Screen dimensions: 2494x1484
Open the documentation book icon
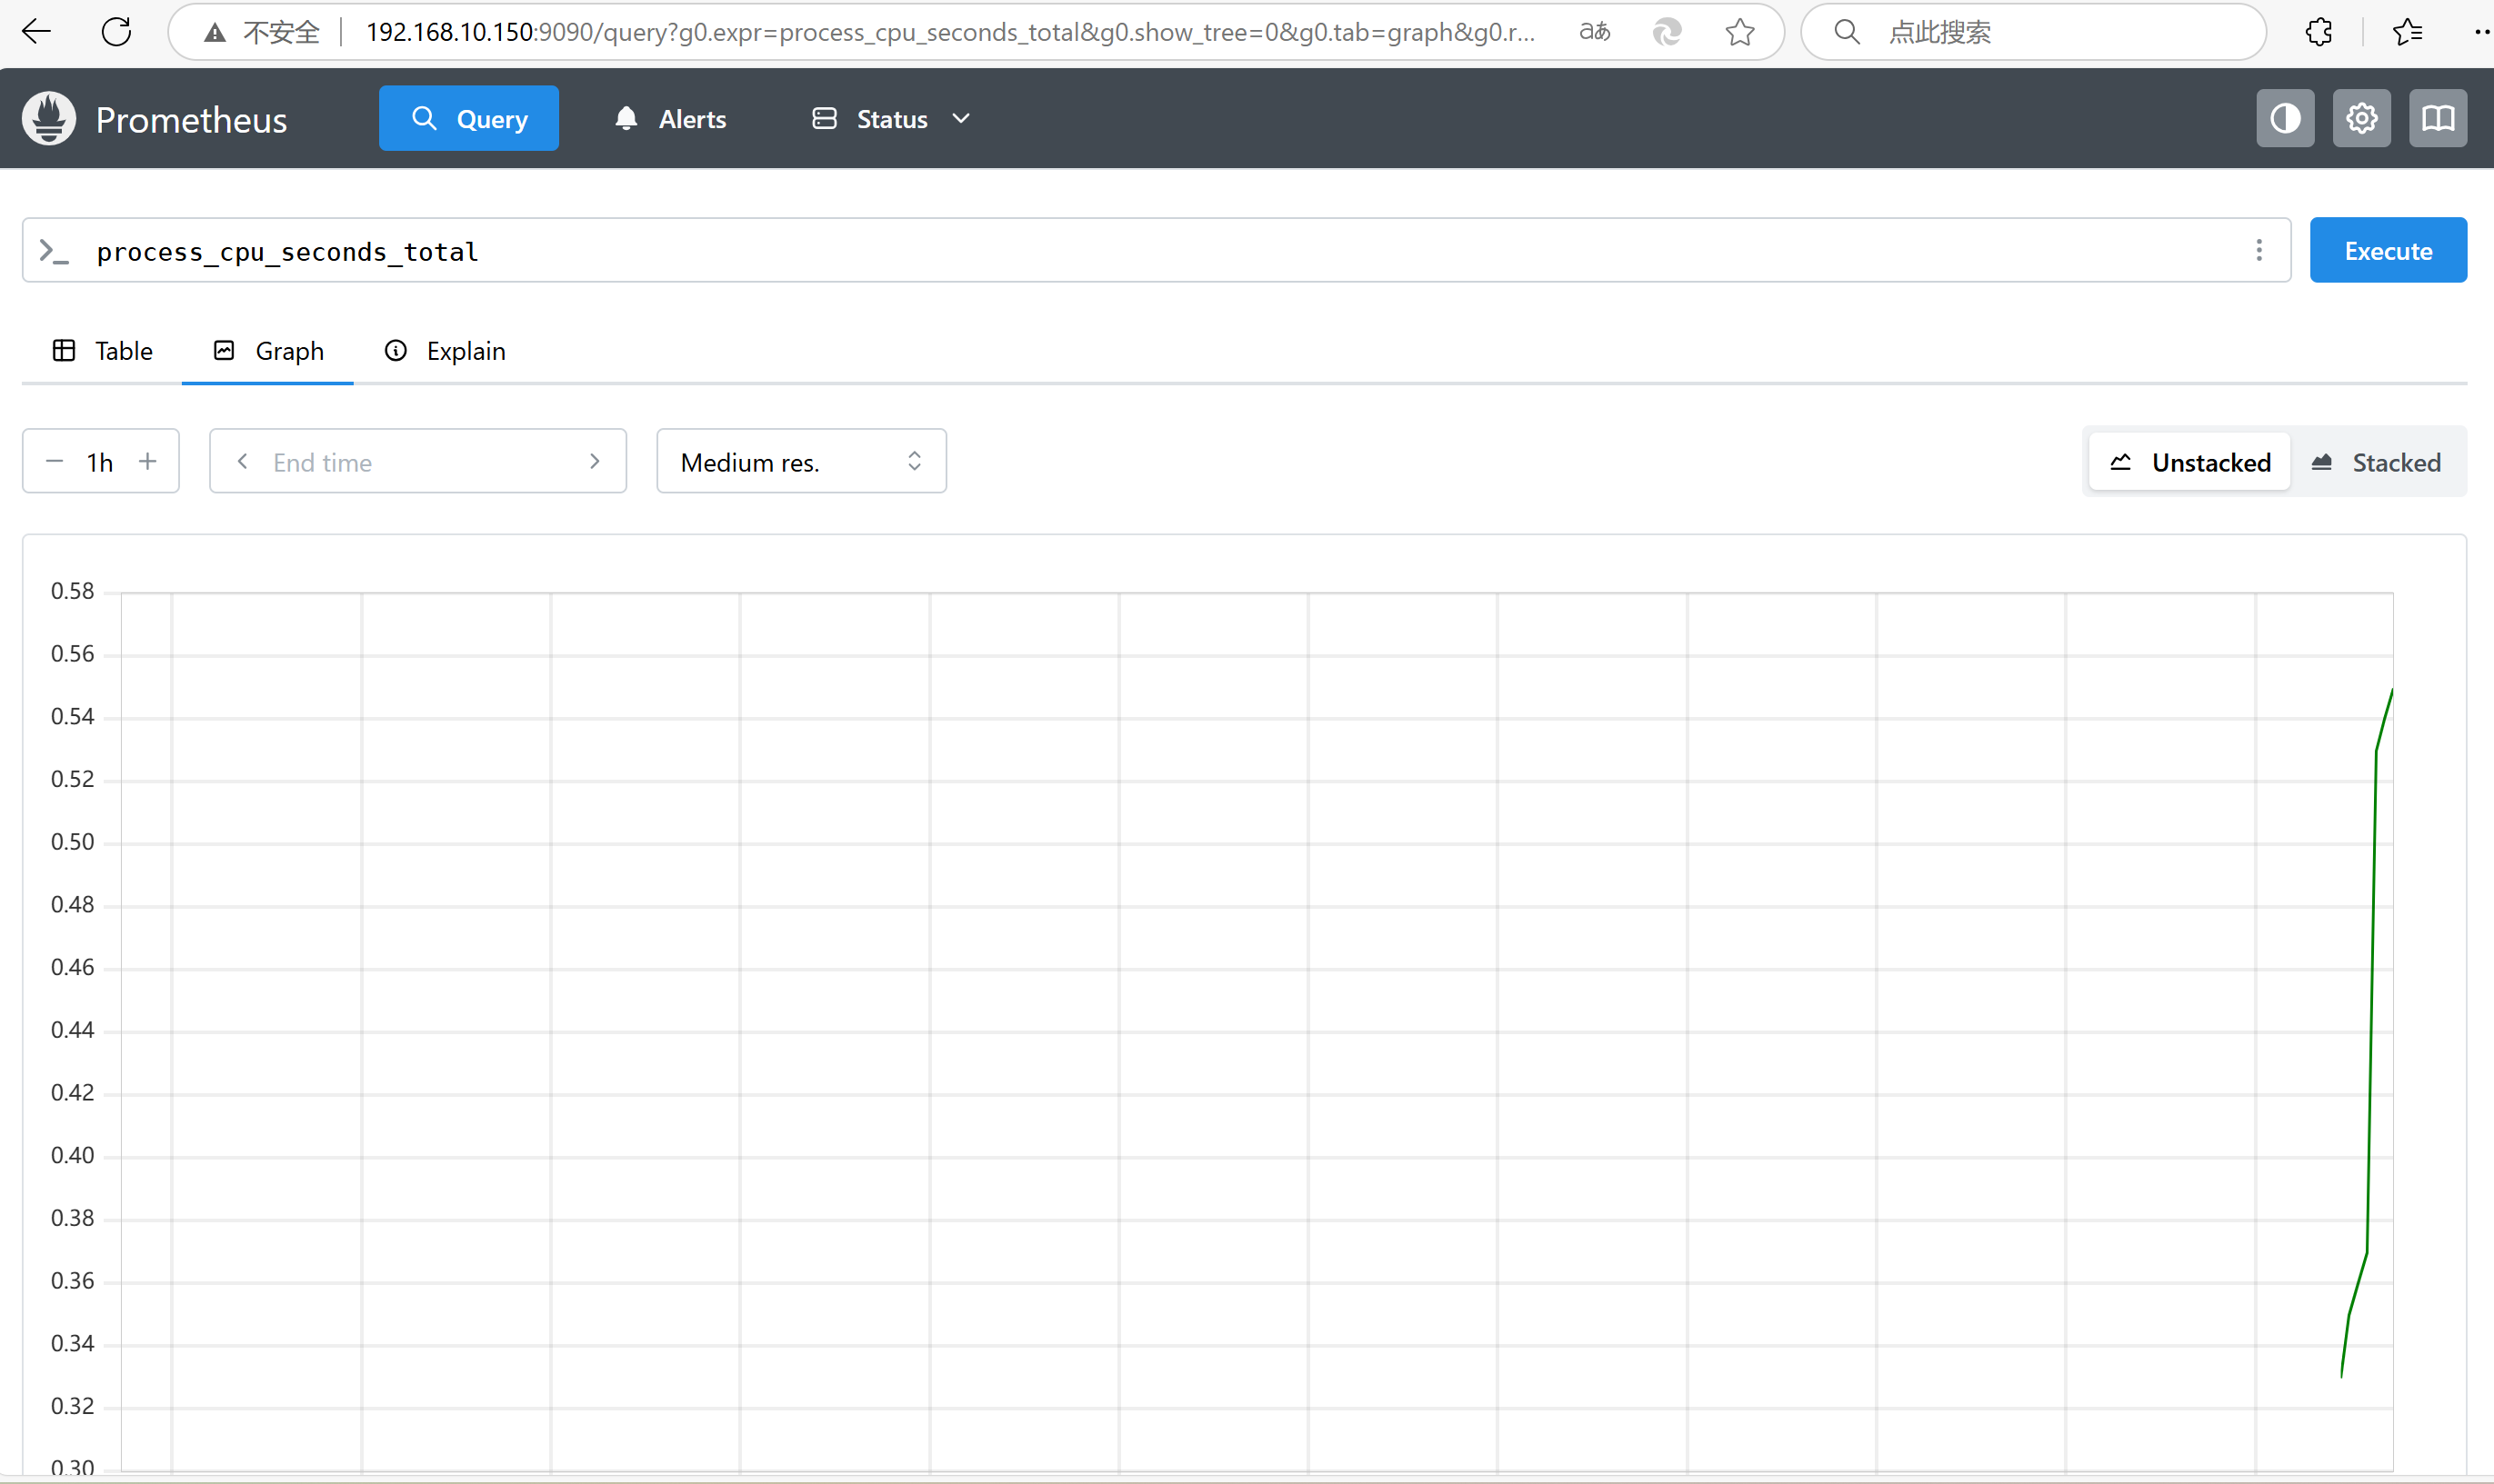[x=2438, y=119]
